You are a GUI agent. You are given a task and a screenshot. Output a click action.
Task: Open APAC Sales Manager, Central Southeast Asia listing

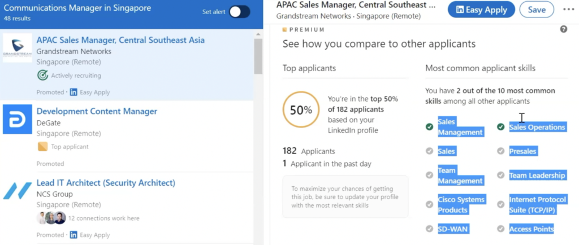point(120,40)
